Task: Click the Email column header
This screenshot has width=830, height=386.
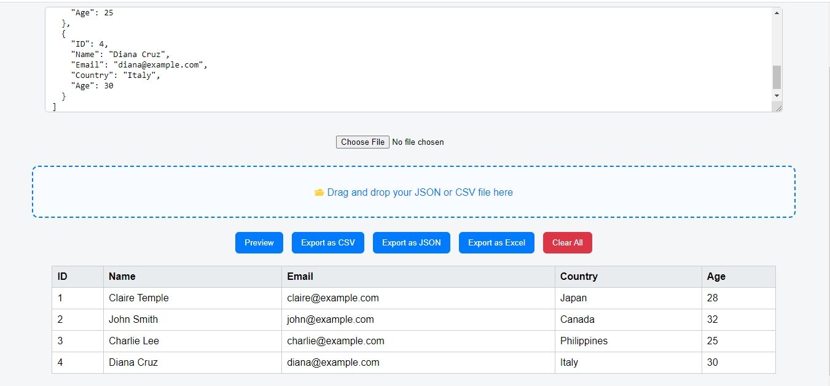Action: pyautogui.click(x=300, y=276)
